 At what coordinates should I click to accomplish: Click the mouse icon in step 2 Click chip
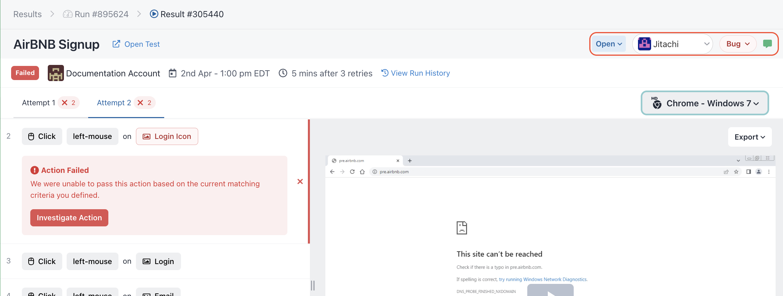[31, 136]
